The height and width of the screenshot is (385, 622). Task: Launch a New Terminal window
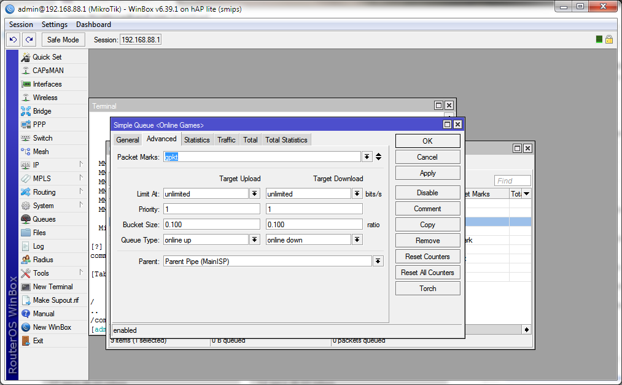pos(52,287)
